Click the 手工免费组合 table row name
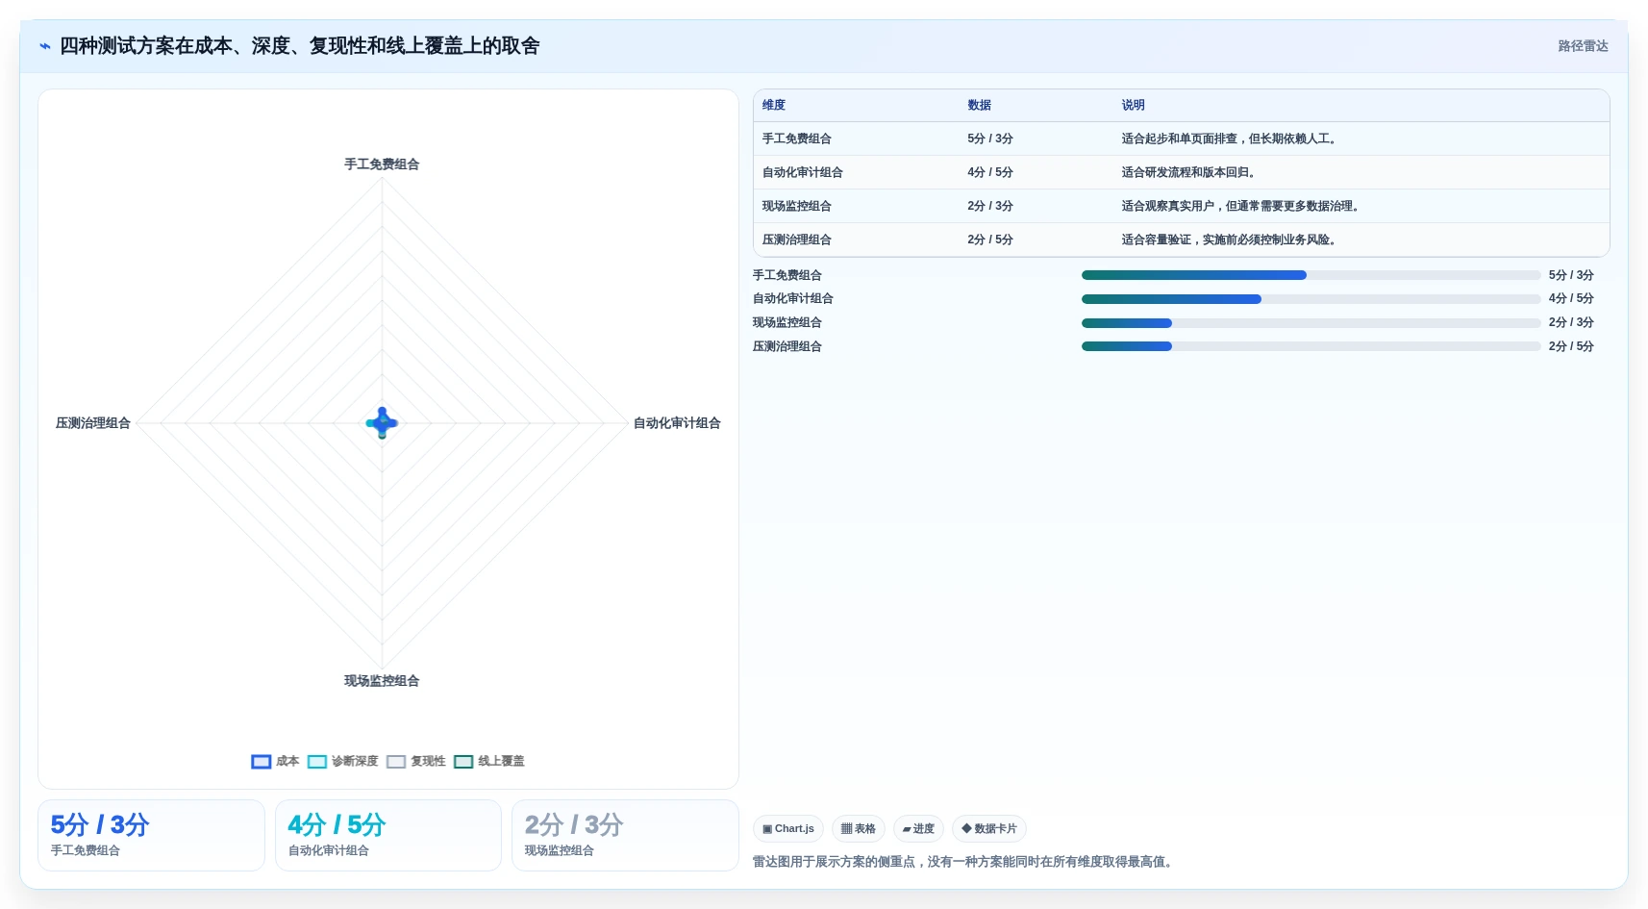Viewport: 1648px width, 909px height. point(797,139)
